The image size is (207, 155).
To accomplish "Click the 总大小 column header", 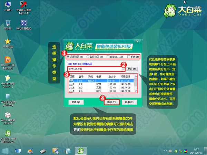I will click(x=112, y=76).
